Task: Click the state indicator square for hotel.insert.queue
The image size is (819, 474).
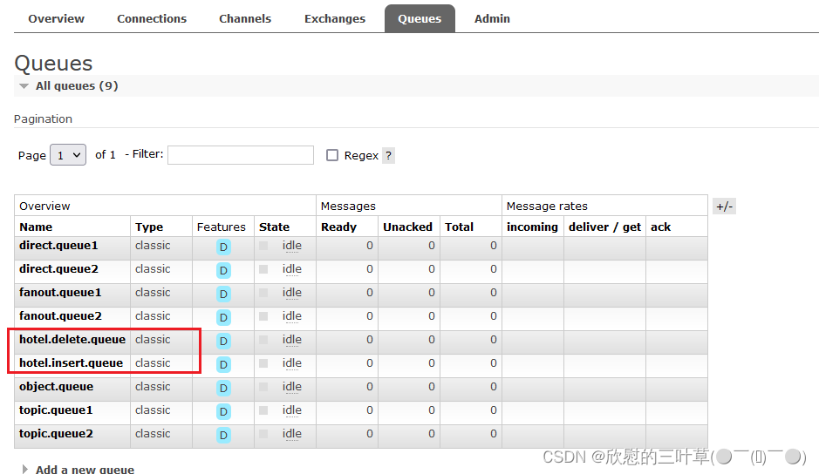Action: pos(263,363)
